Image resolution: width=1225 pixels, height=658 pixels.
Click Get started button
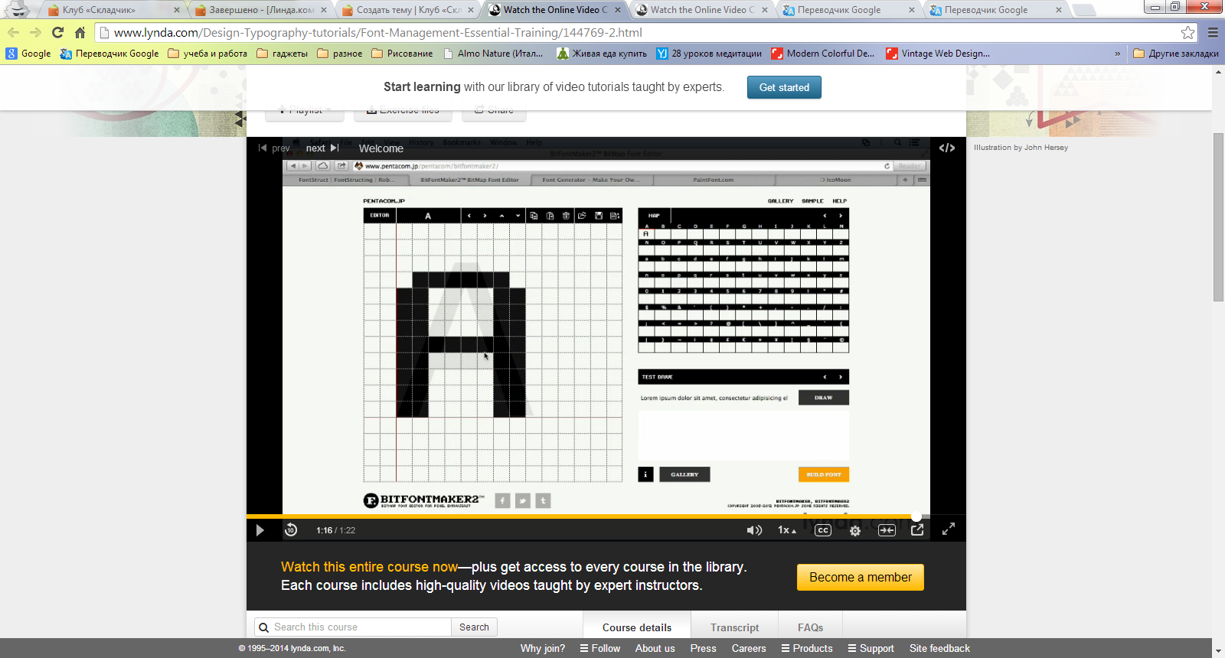784,87
